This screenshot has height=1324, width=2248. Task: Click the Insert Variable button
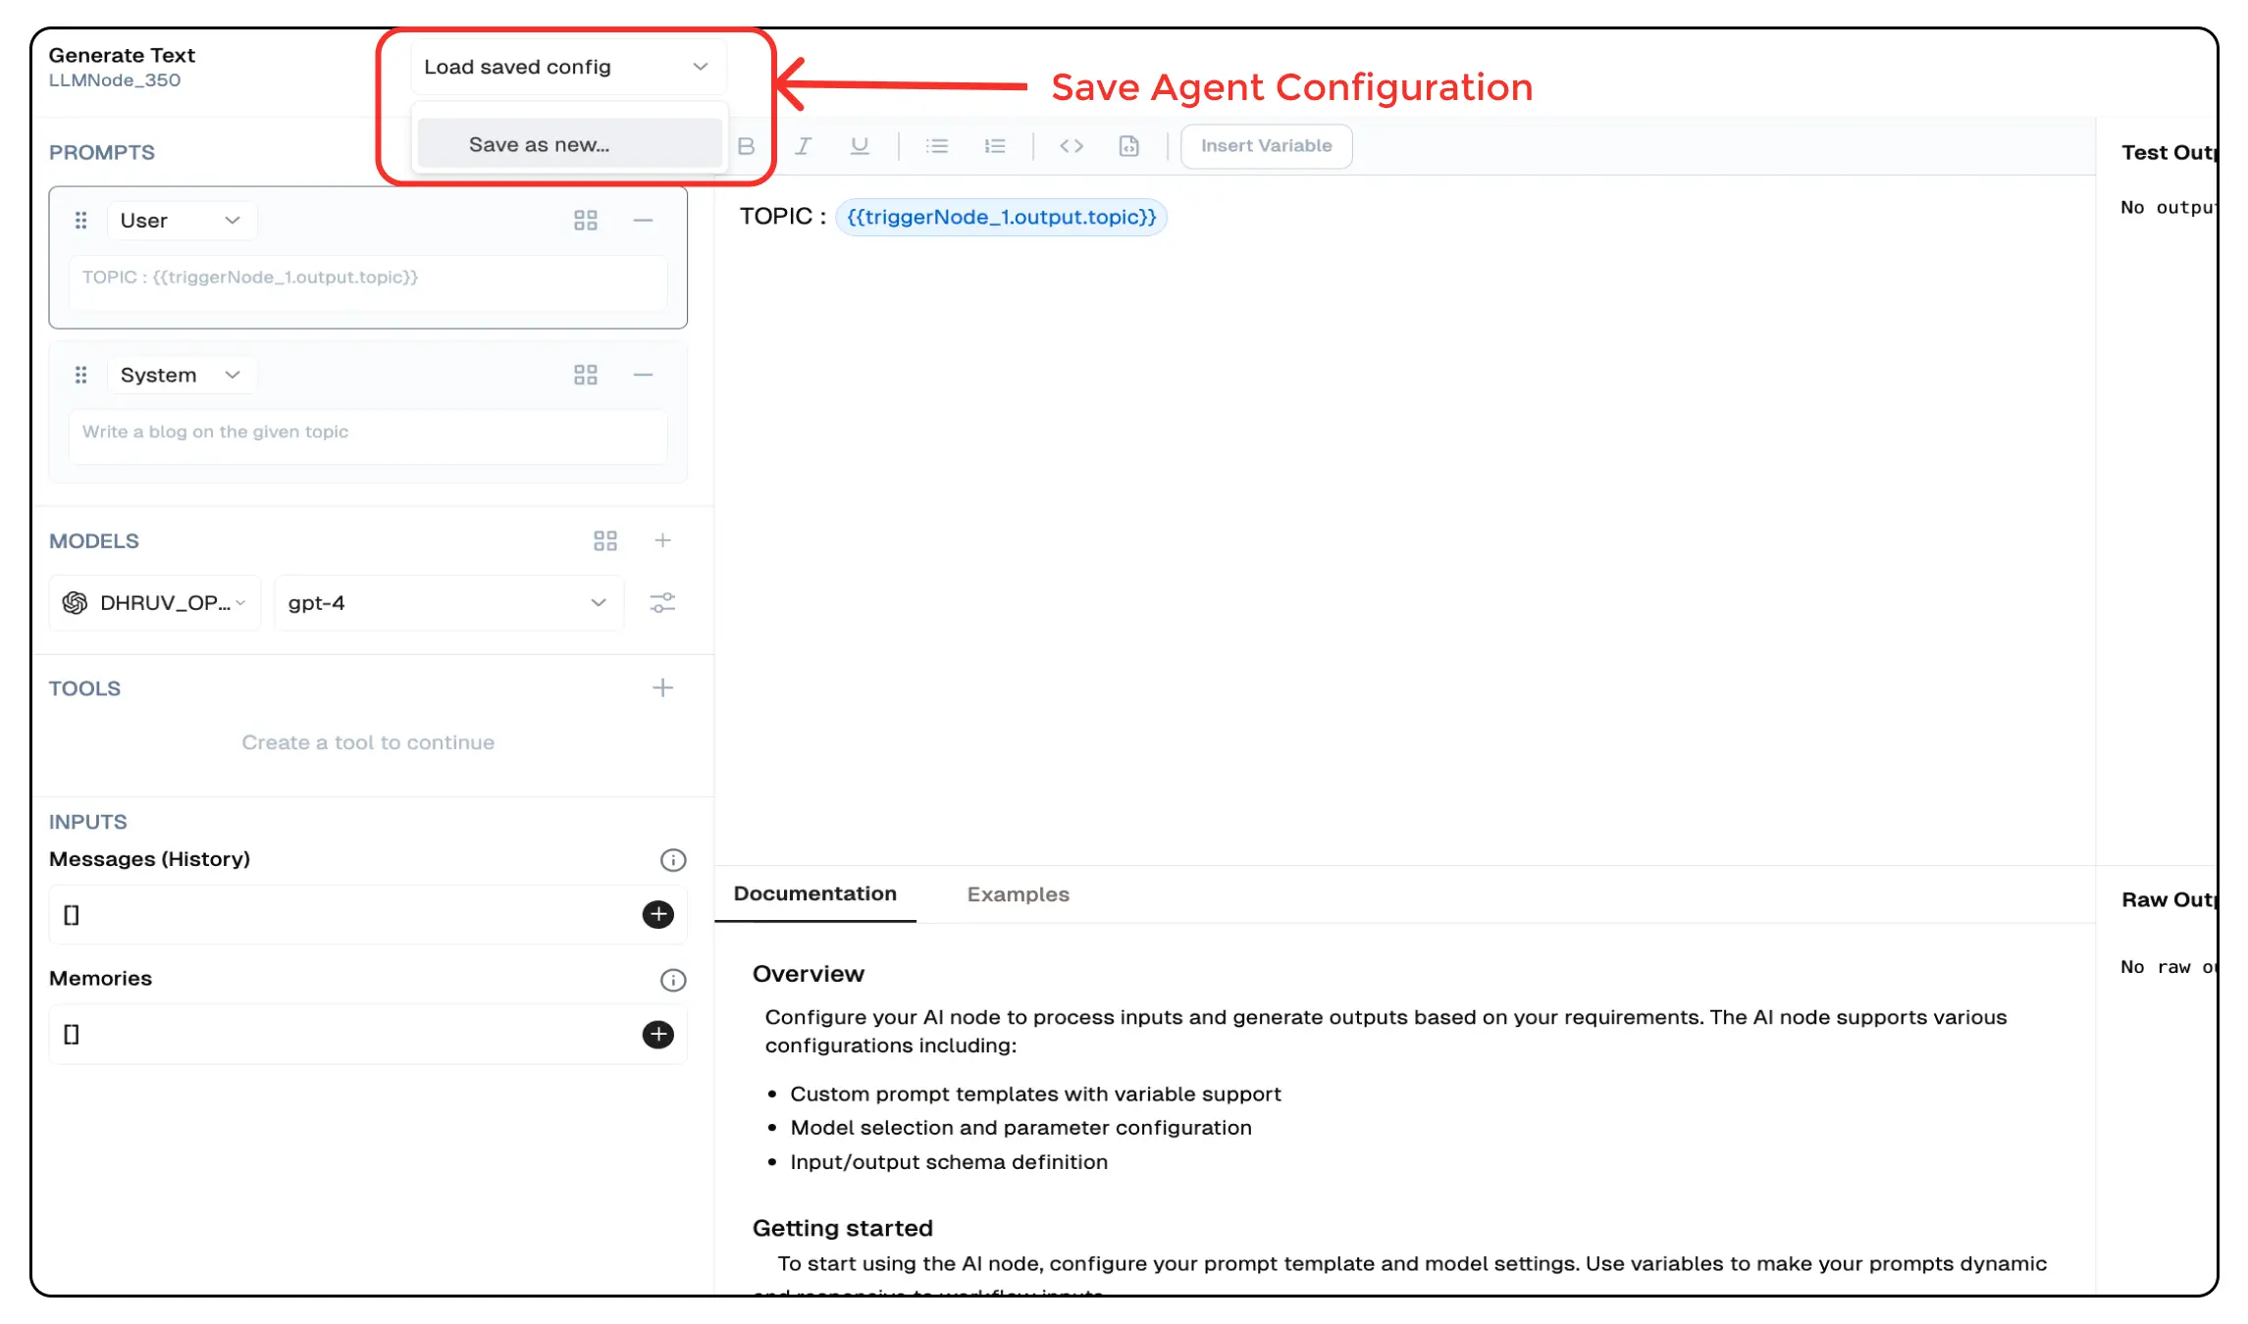coord(1266,145)
